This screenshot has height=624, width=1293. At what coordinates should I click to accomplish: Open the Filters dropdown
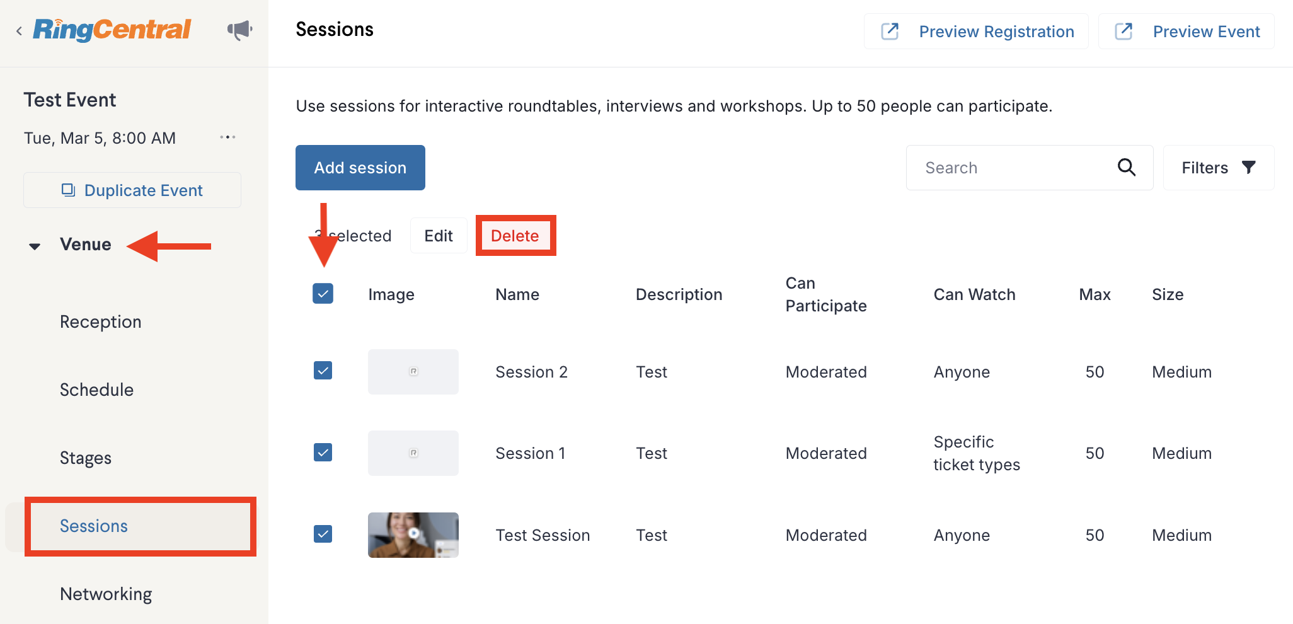tap(1218, 168)
